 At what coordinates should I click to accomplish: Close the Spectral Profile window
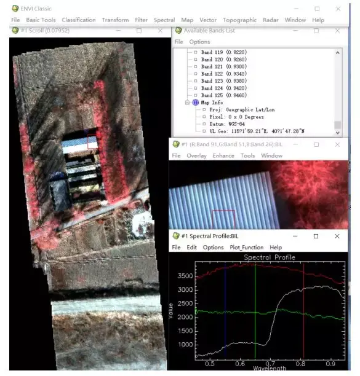click(x=337, y=236)
